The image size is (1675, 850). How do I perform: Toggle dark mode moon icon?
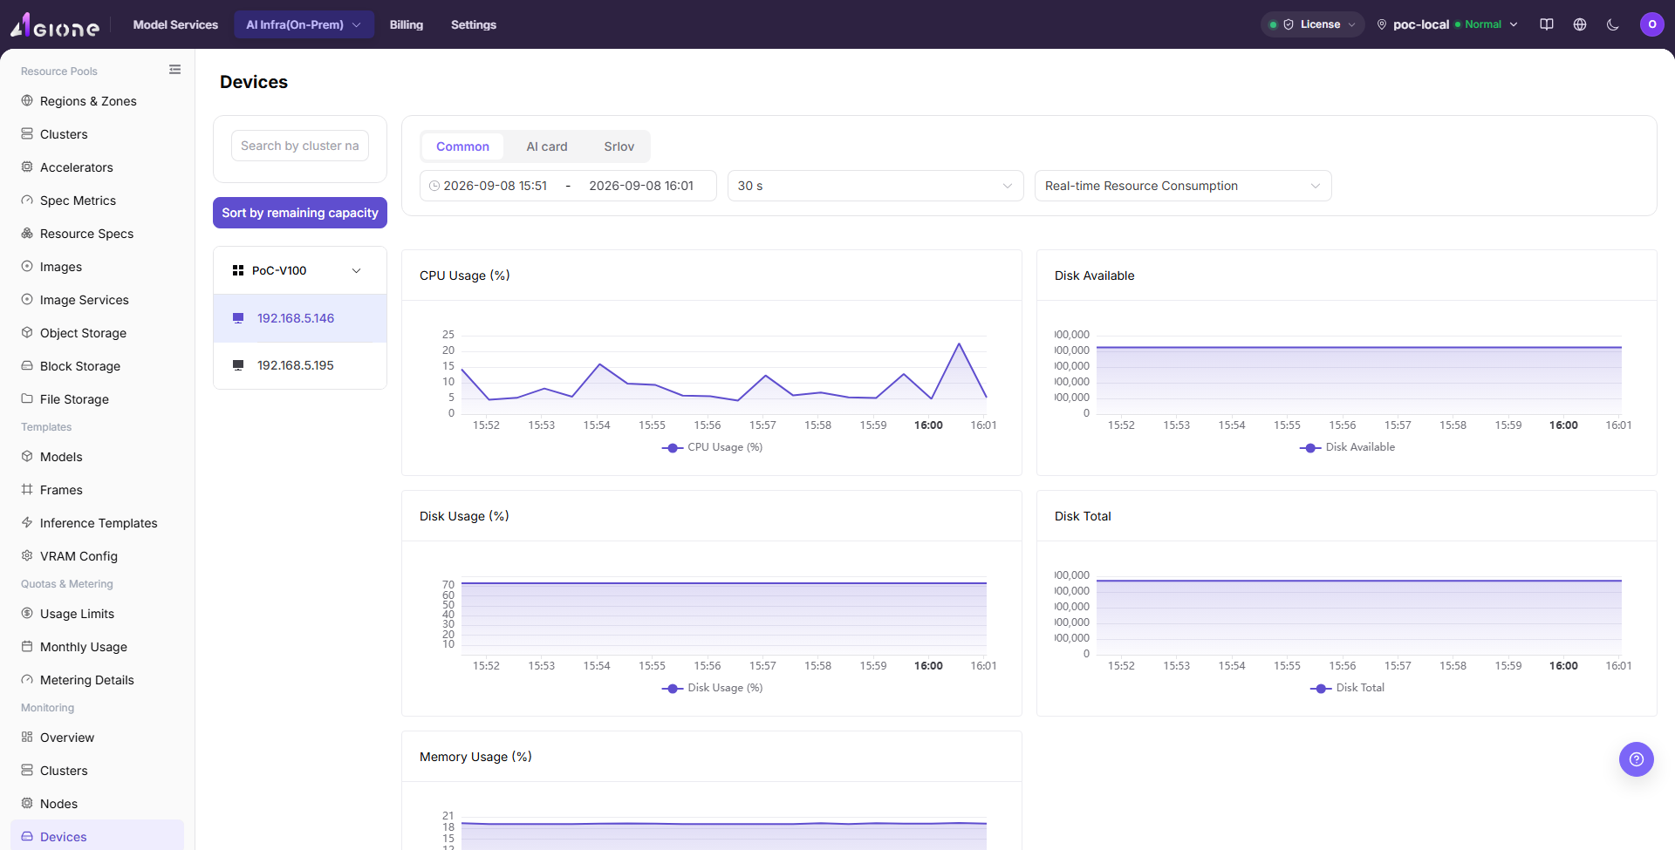(1613, 24)
